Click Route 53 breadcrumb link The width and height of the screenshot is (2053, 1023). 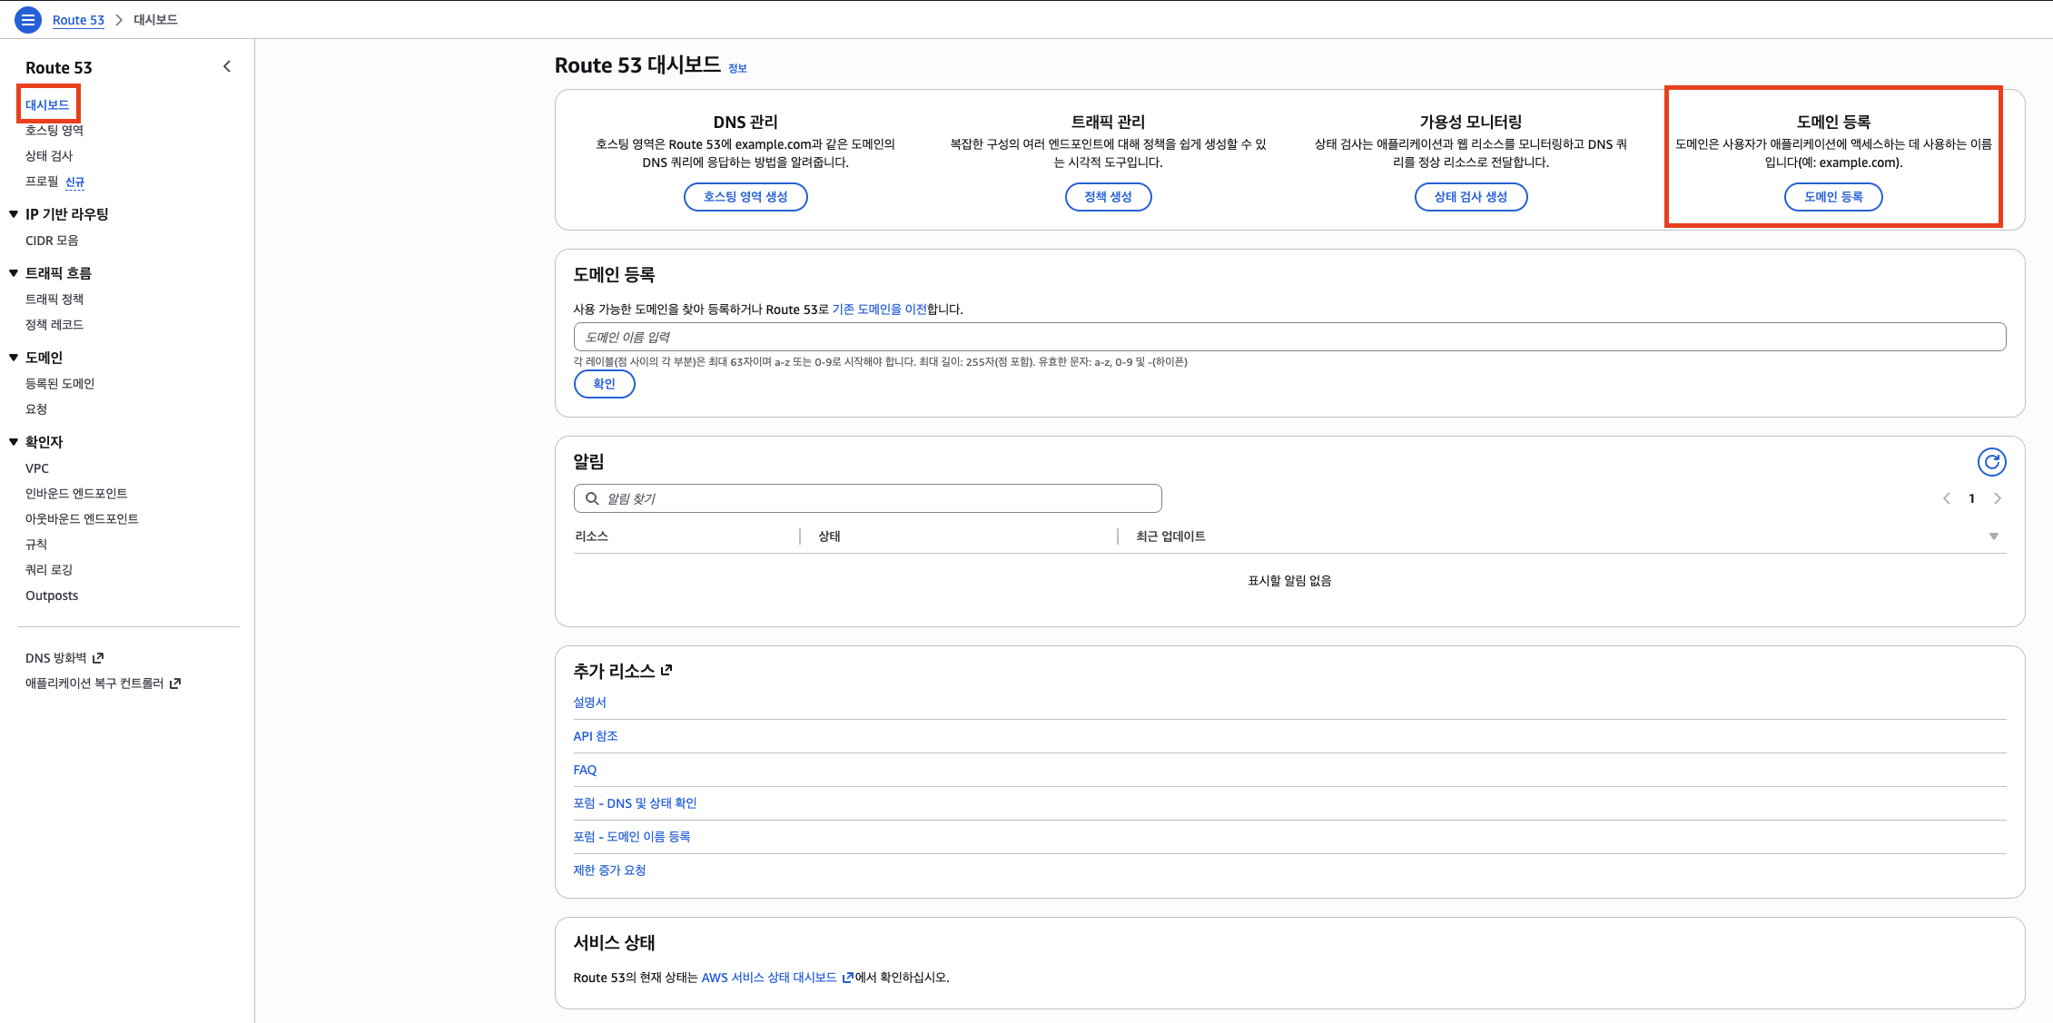pos(78,20)
